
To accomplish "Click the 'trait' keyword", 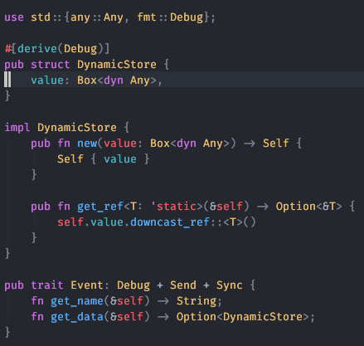I will pos(47,285).
